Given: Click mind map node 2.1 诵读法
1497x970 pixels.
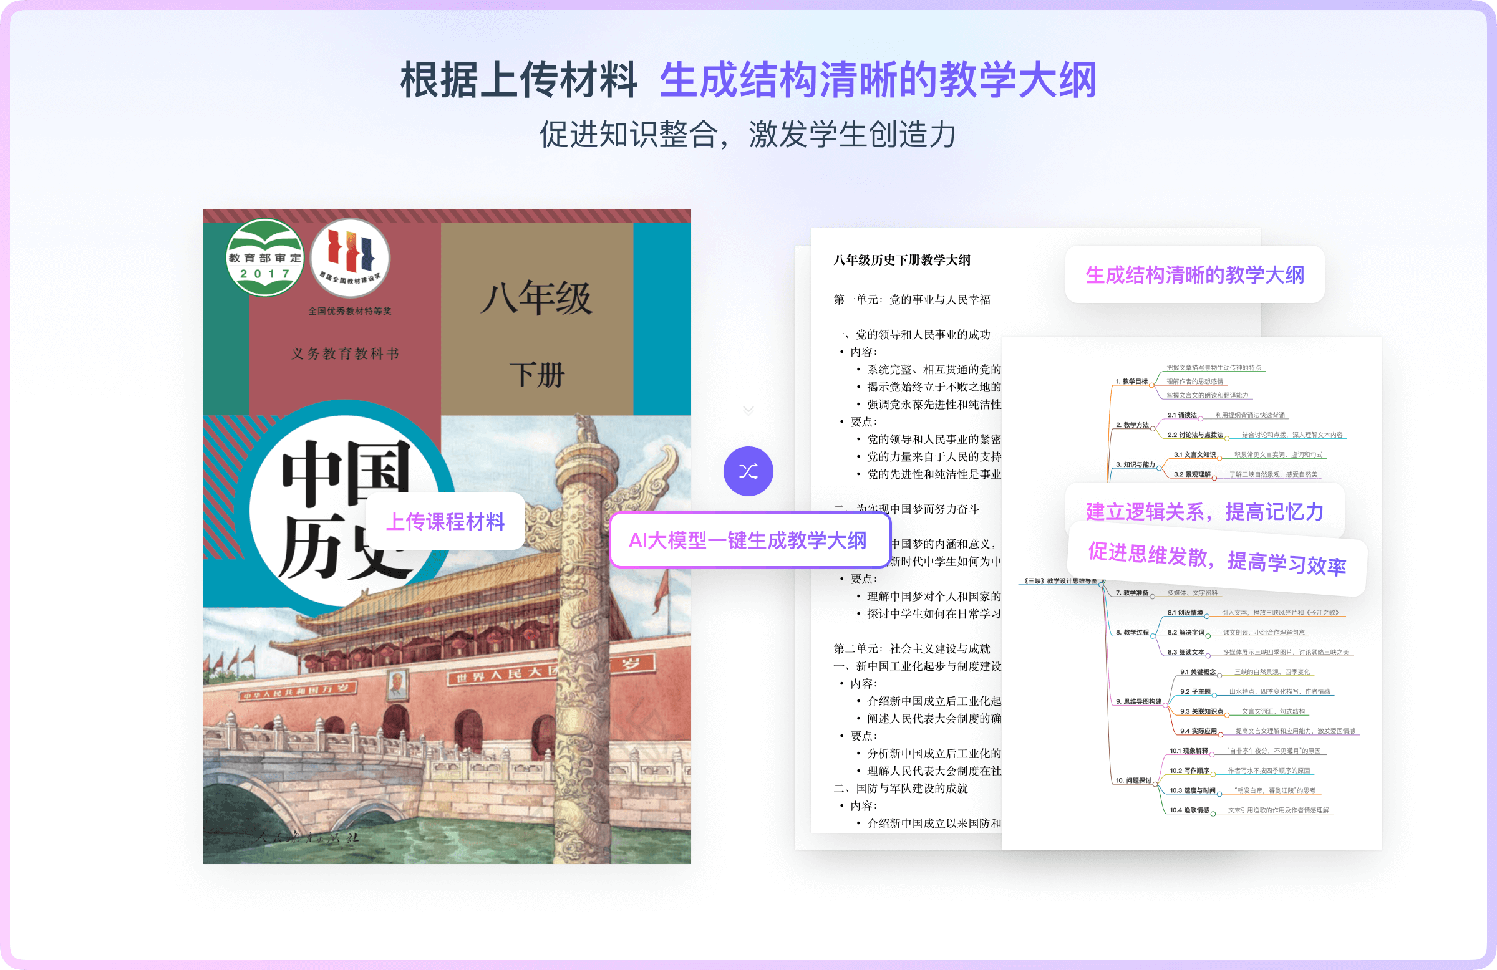Looking at the screenshot, I should pyautogui.click(x=1182, y=415).
